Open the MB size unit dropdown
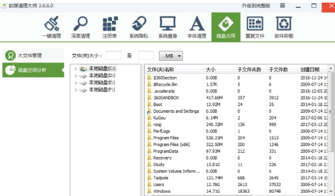Image resolution: width=335 pixels, height=196 pixels. (171, 56)
